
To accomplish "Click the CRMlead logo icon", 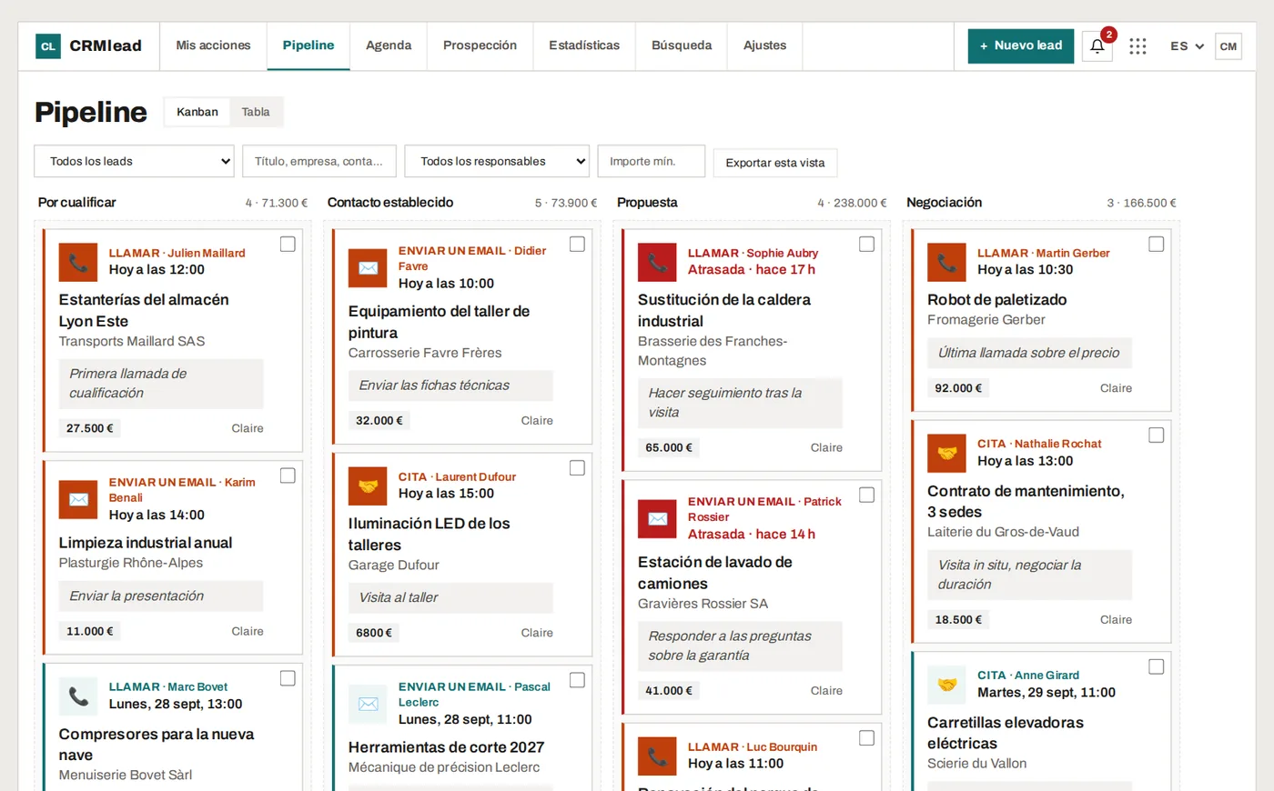I will [x=48, y=46].
